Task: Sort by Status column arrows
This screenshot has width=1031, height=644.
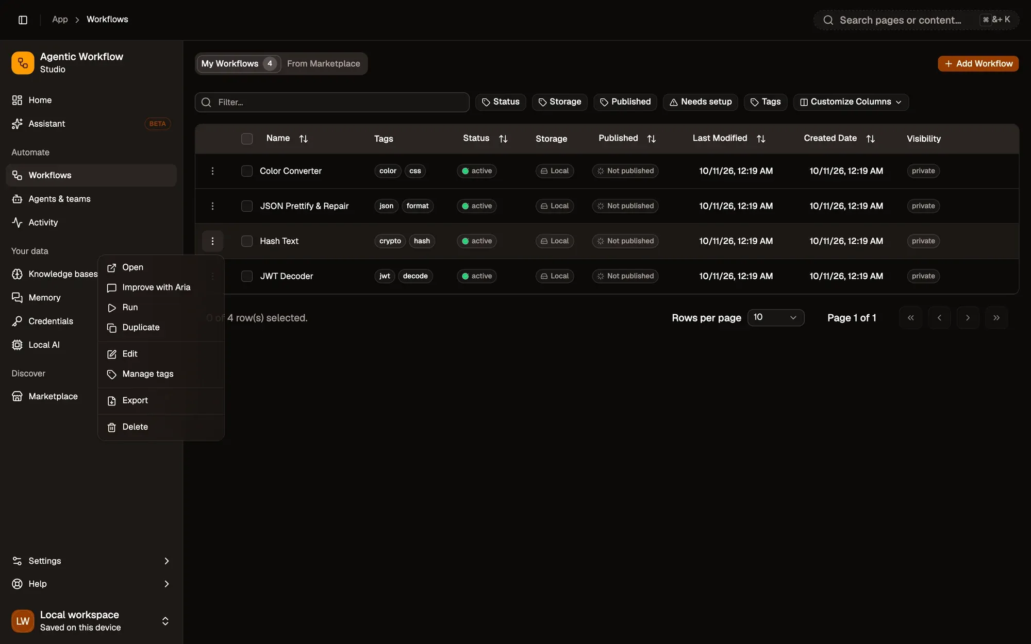Action: (503, 139)
